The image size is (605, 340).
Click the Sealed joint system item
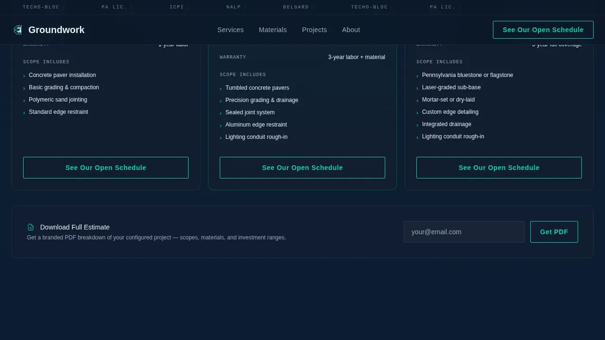pos(250,112)
